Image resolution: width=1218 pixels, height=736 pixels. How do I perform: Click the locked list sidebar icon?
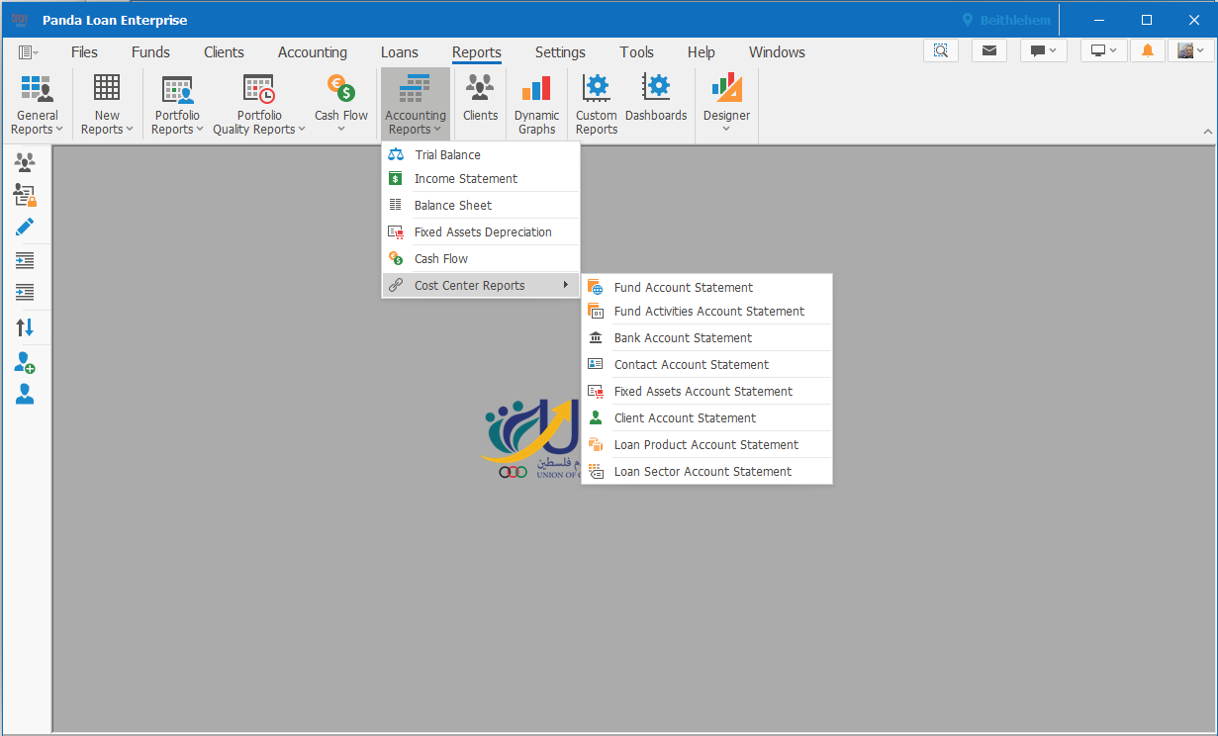pyautogui.click(x=25, y=195)
